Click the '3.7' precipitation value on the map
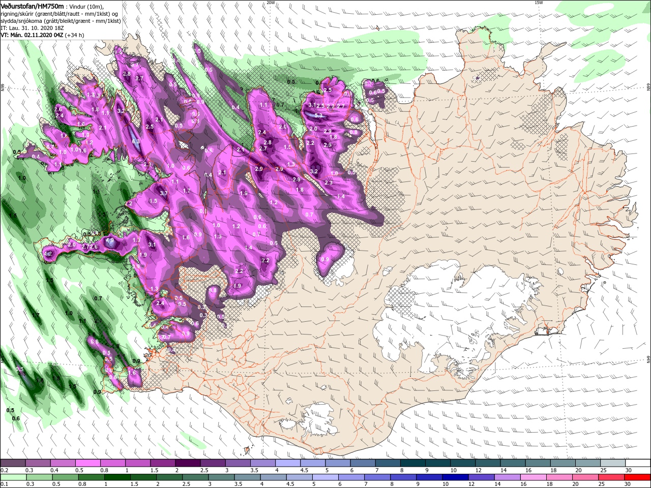This screenshot has width=651, height=488. 163,193
